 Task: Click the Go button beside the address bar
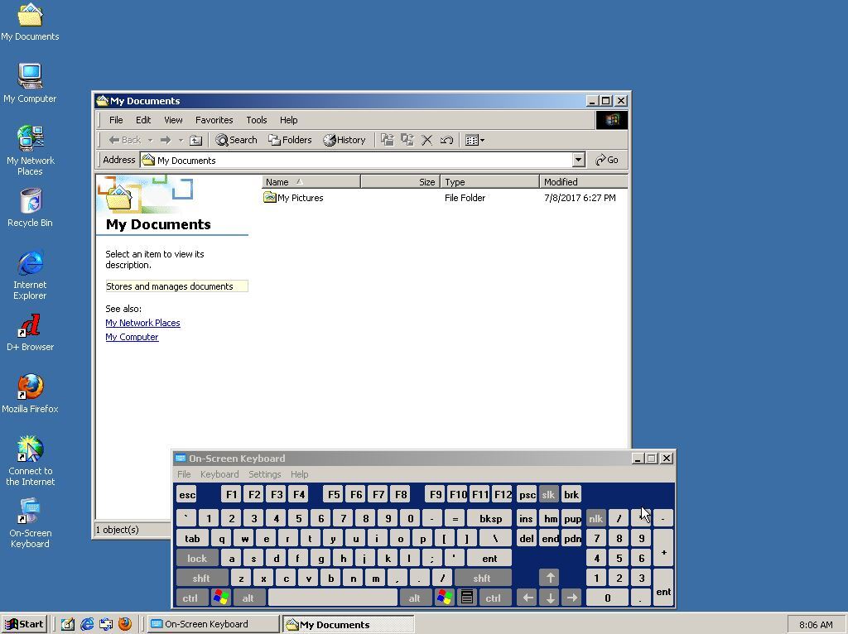click(607, 160)
